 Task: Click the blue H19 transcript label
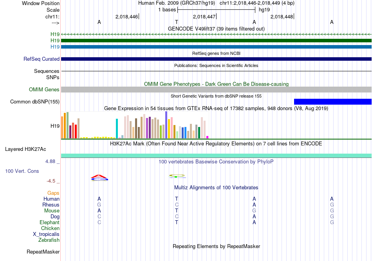pyautogui.click(x=55, y=47)
